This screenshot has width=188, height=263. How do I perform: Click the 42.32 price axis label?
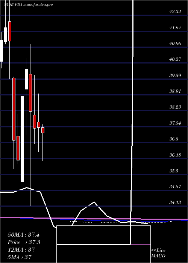point(175,12)
